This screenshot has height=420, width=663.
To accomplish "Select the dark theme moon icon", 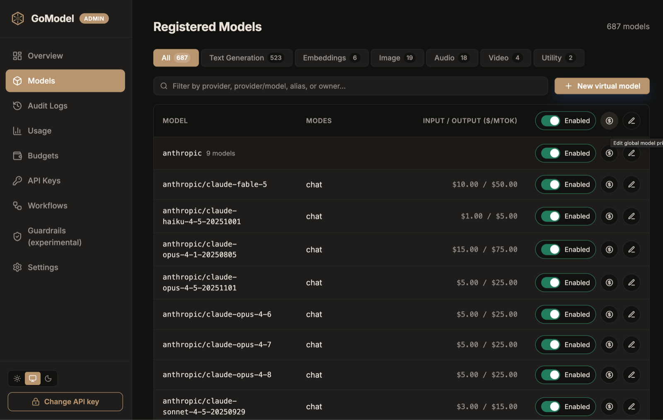I will [48, 378].
